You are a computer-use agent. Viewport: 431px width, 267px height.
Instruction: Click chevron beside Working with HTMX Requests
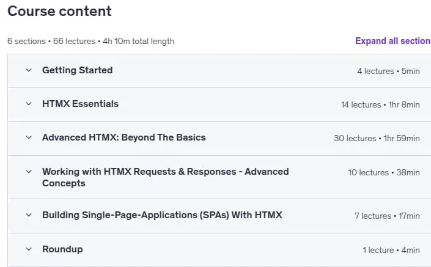pos(29,172)
